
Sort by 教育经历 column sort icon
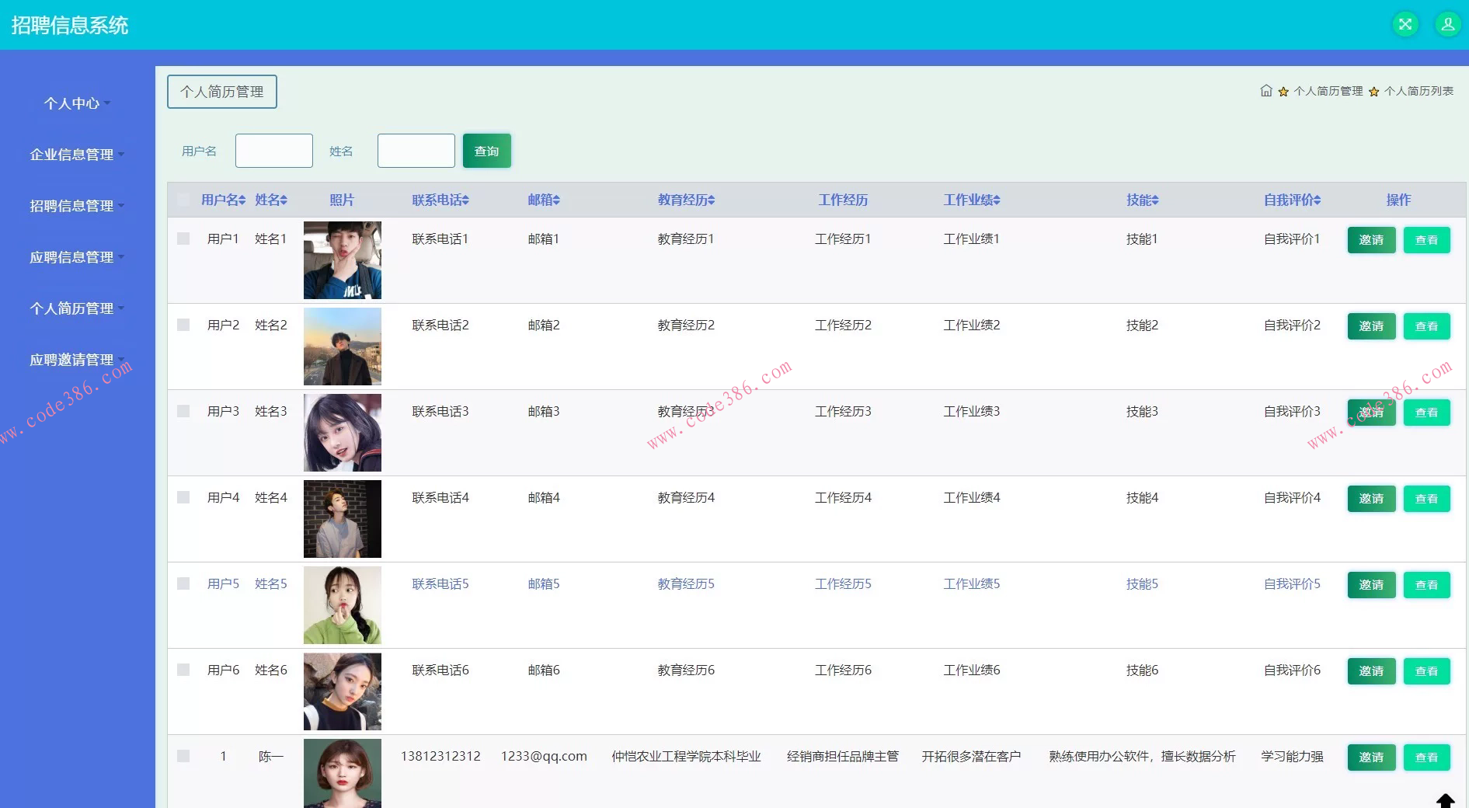711,200
